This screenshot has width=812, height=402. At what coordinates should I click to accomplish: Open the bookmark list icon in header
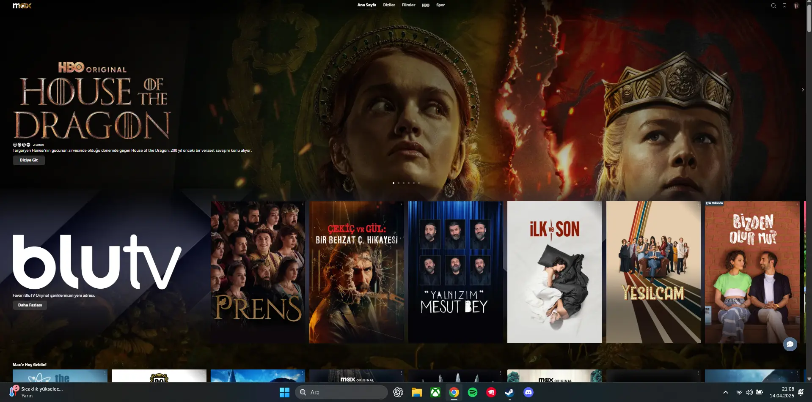pyautogui.click(x=784, y=5)
